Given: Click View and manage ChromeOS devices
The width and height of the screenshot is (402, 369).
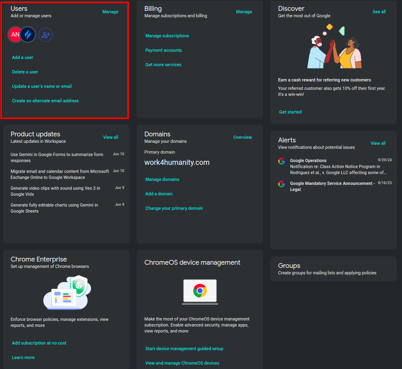Looking at the screenshot, I should click(x=182, y=363).
